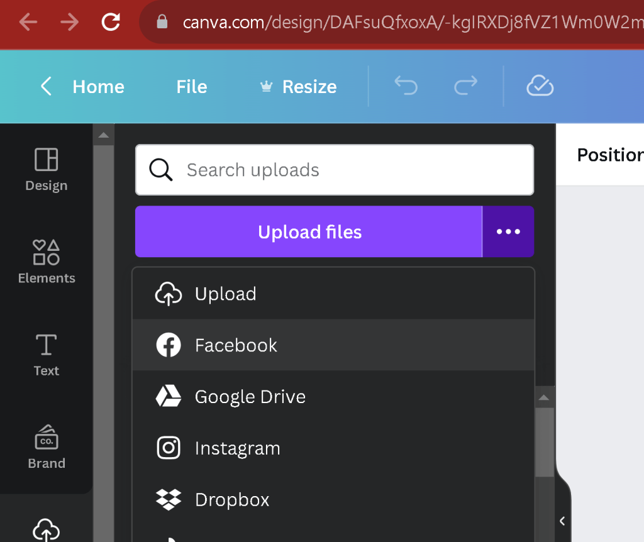Open the three-dots upload options menu
The image size is (644, 542).
[x=508, y=231]
